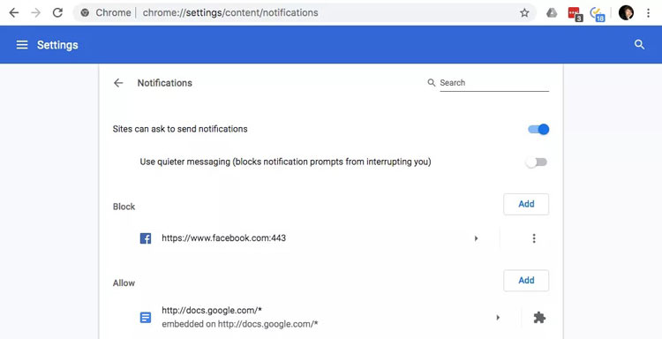Return to previous page via Notifications back arrow
The image size is (662, 339).
coord(118,83)
